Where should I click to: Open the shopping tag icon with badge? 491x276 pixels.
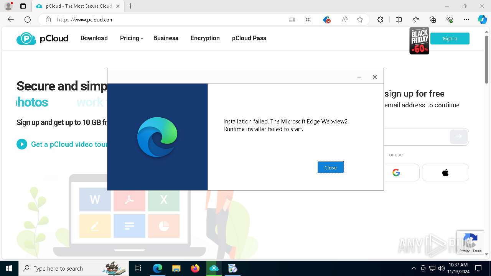click(x=326, y=20)
